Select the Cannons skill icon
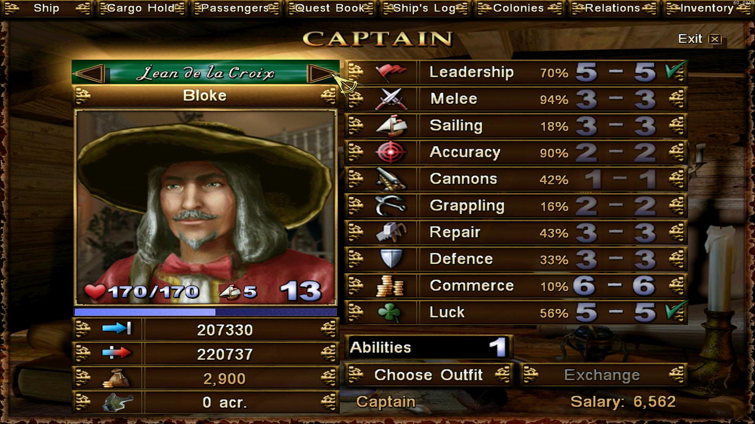Viewport: 755px width, 424px height. pyautogui.click(x=391, y=179)
